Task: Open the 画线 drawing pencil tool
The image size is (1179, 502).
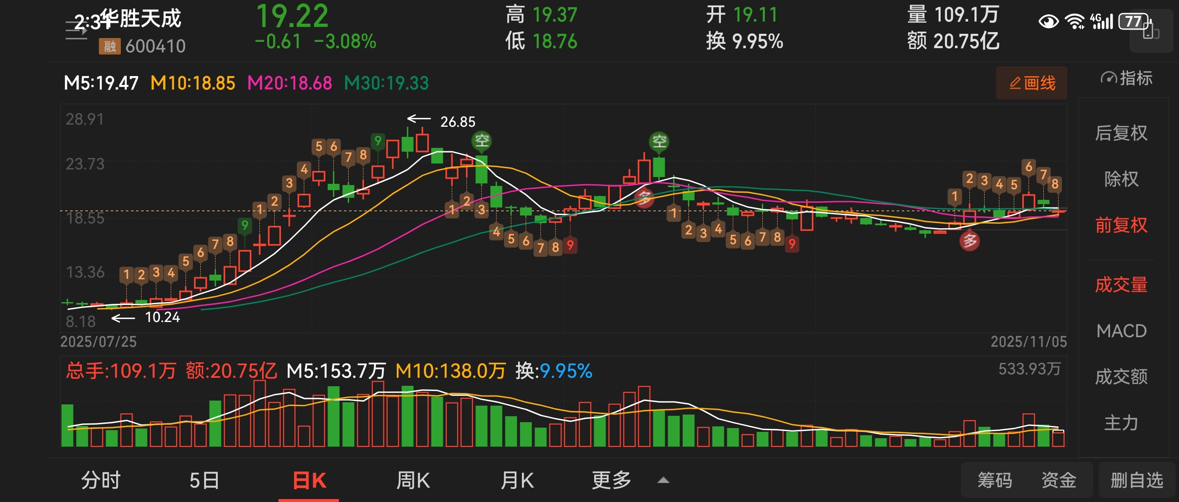Action: tap(1031, 83)
